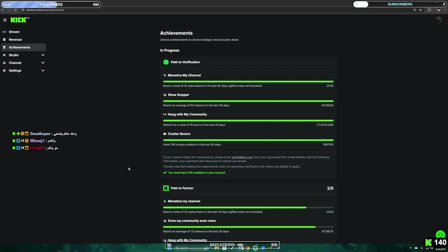
Task: Click the Show Stopper icon
Action: 165,95
